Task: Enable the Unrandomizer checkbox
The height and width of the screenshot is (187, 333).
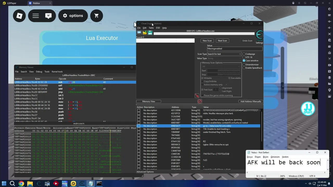Action: click(x=244, y=64)
